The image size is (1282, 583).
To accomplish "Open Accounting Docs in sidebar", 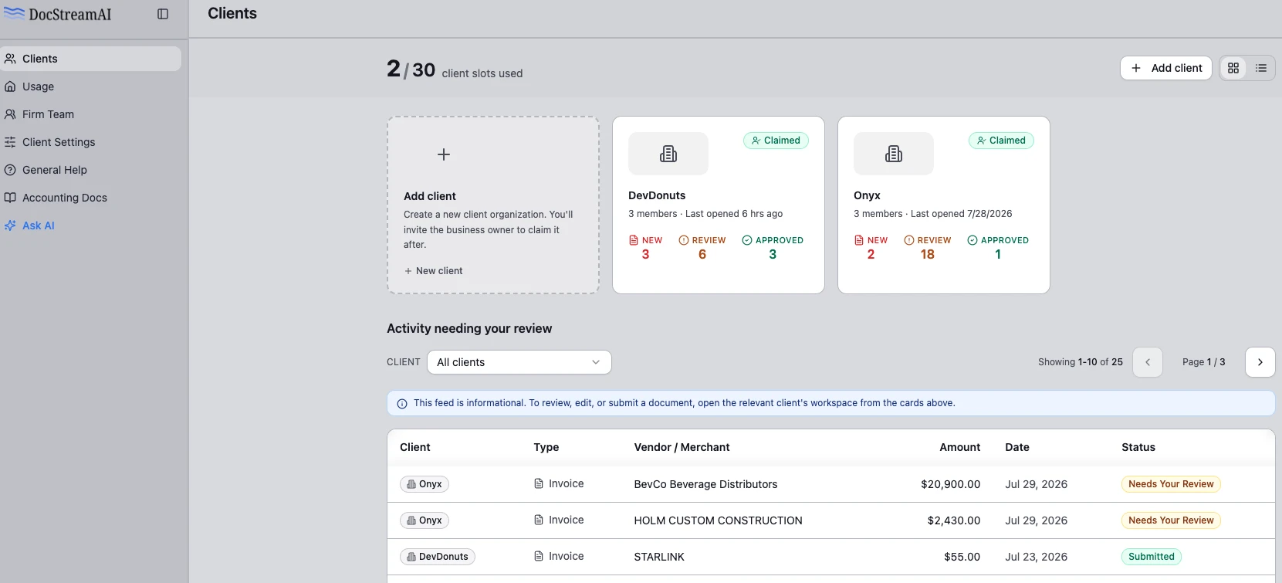I will (90, 198).
